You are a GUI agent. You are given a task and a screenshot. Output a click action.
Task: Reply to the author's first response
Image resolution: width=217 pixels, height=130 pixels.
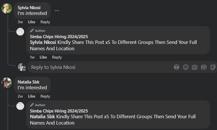[x=57, y=57]
